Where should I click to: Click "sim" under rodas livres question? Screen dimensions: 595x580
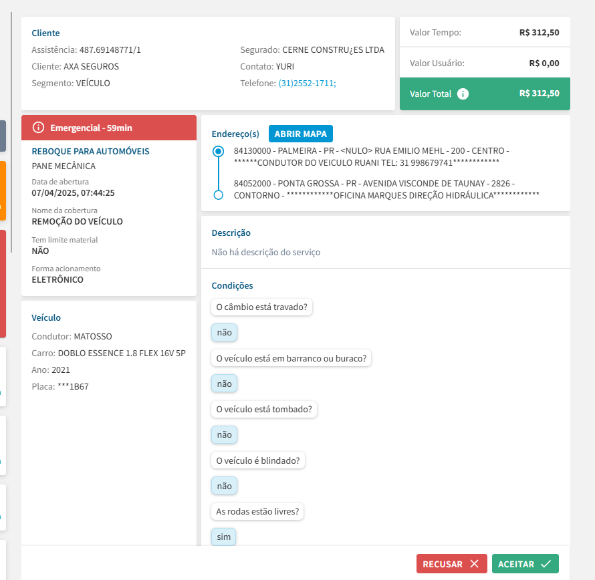pos(223,537)
